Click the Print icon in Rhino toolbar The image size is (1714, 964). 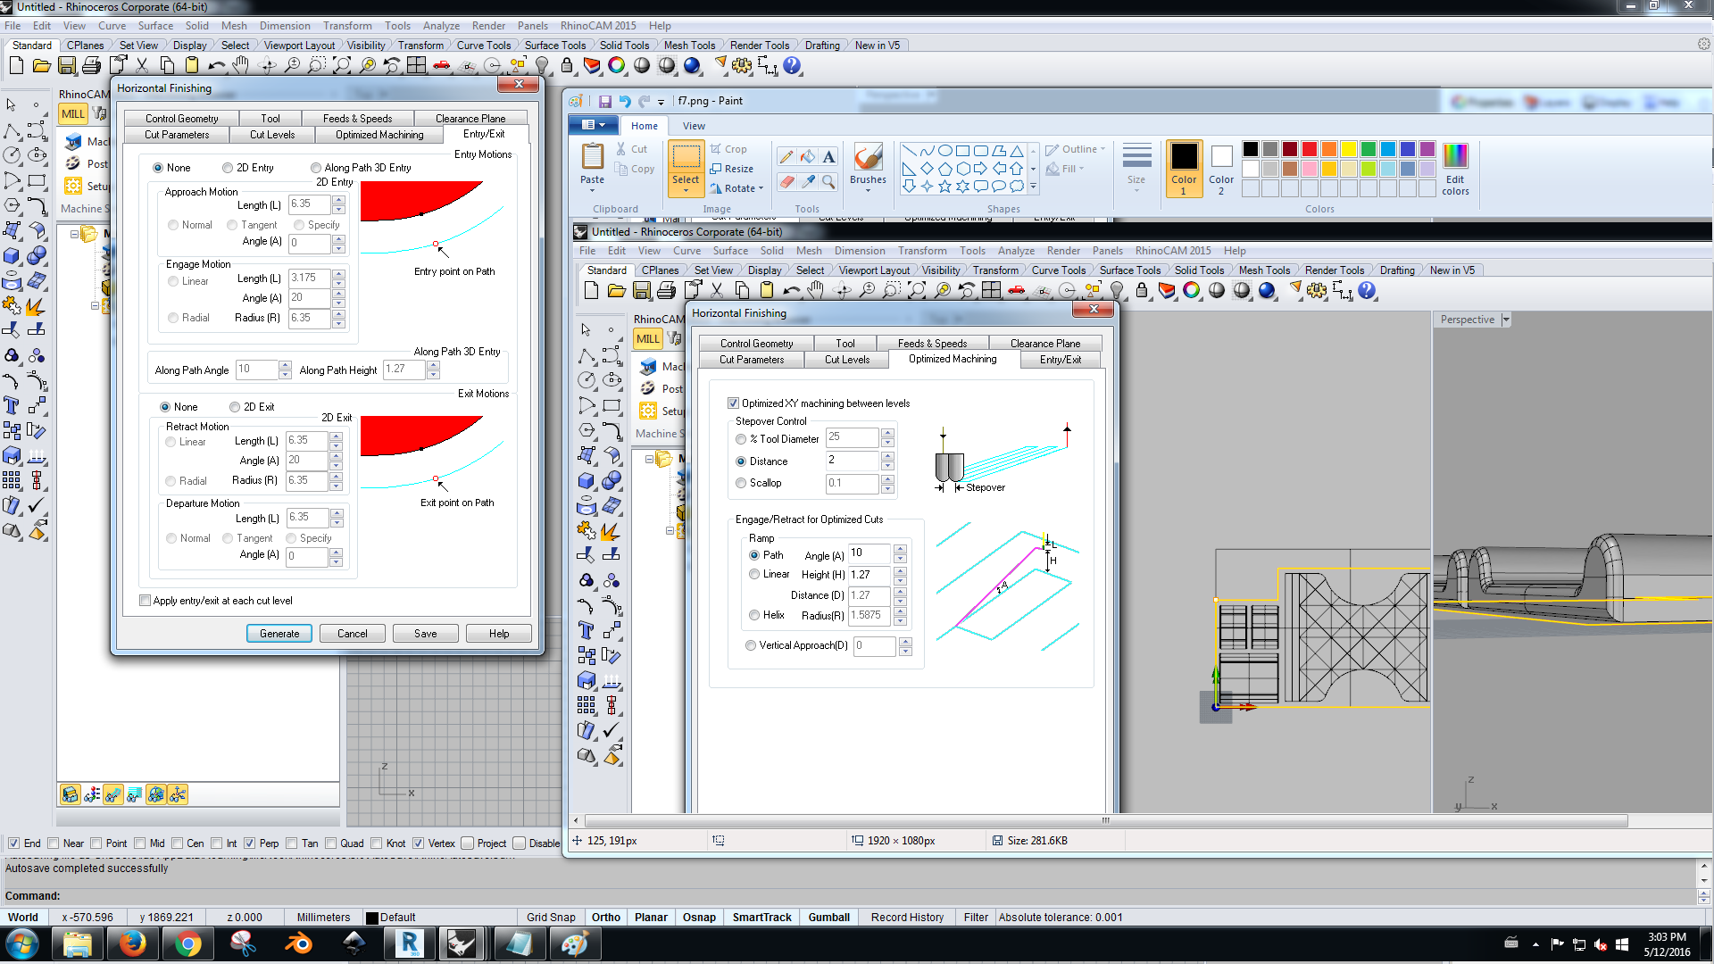(91, 65)
